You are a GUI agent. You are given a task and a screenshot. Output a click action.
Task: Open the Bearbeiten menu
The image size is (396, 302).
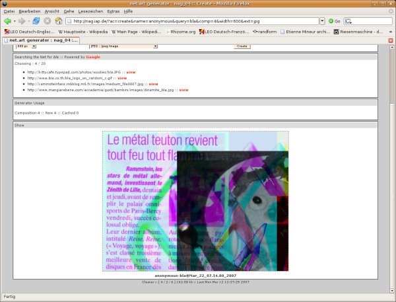(30, 11)
